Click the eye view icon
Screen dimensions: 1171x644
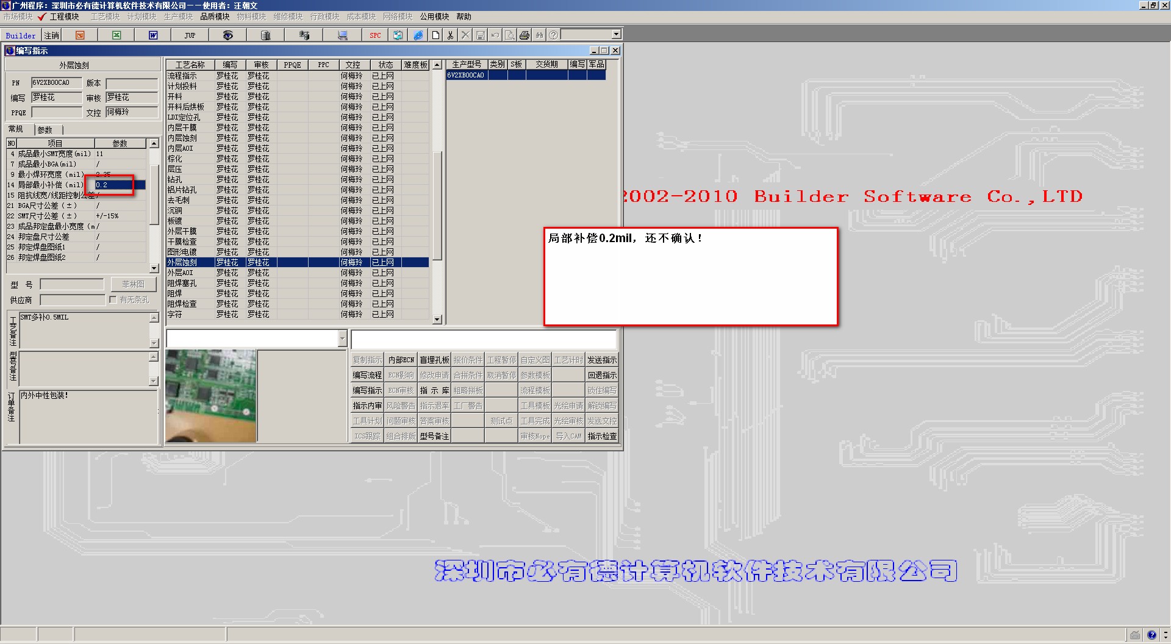(227, 35)
